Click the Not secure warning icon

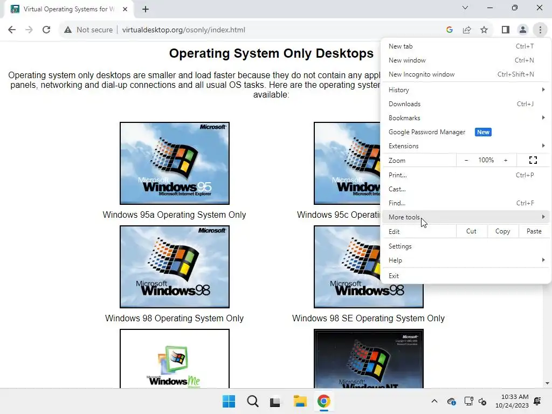[x=68, y=30]
